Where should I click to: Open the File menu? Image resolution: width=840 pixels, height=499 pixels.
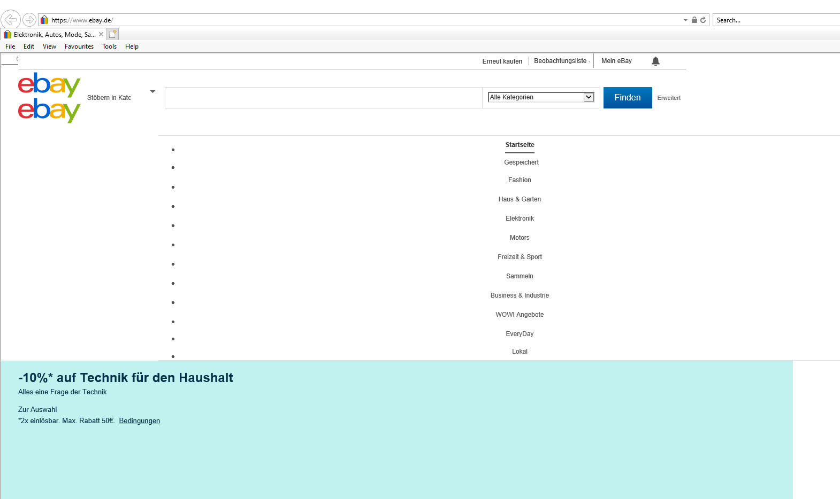tap(10, 46)
